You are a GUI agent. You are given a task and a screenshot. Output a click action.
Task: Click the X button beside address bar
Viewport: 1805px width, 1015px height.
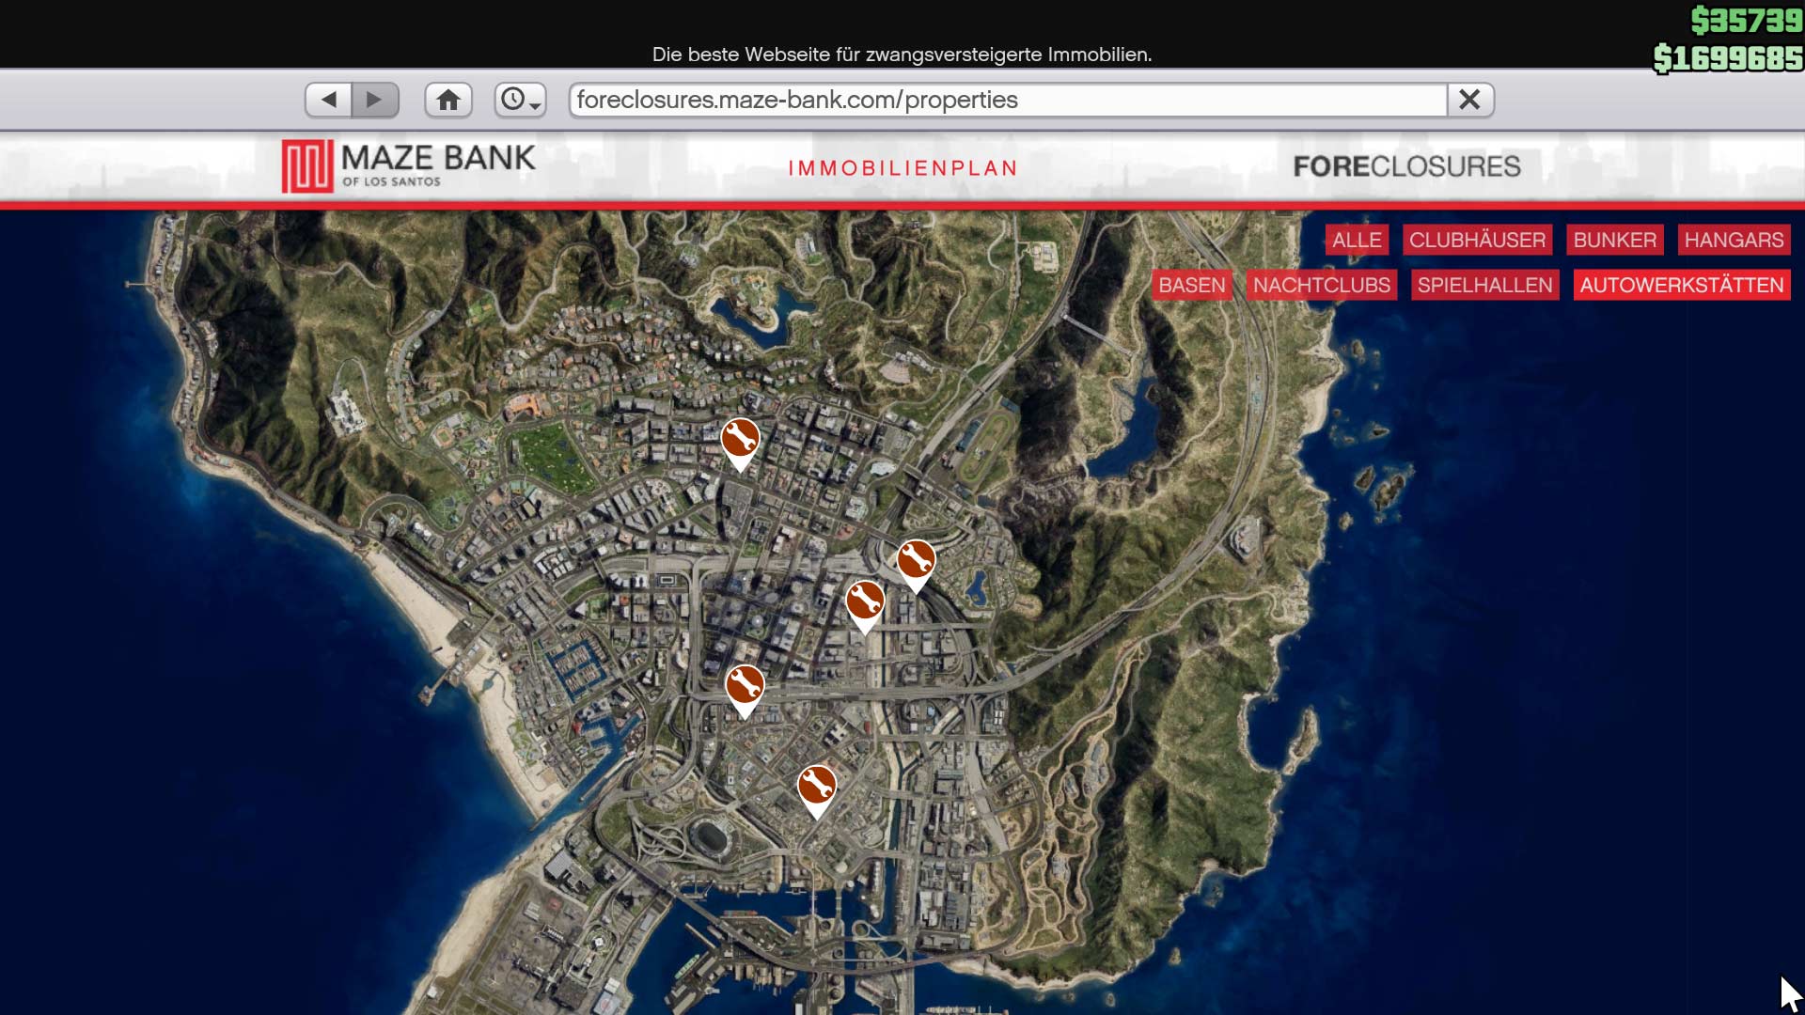pos(1469,100)
